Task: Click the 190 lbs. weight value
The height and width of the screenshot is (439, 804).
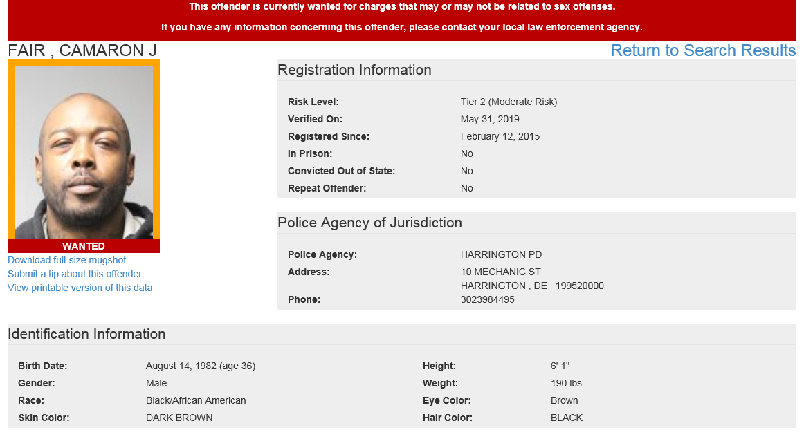Action: coord(567,384)
